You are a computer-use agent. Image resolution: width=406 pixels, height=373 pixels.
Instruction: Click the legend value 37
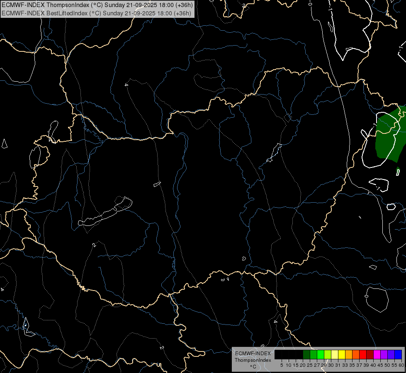360,365
